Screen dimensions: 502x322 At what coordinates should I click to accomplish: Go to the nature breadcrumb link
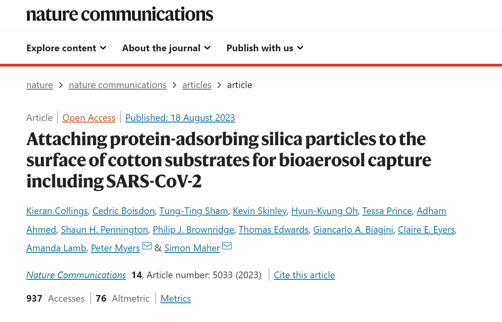click(40, 85)
